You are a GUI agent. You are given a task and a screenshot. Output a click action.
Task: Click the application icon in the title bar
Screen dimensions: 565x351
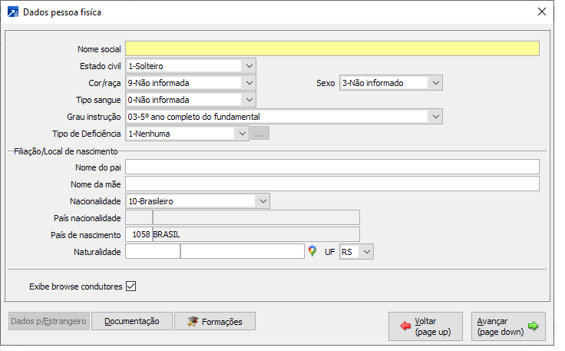point(13,12)
